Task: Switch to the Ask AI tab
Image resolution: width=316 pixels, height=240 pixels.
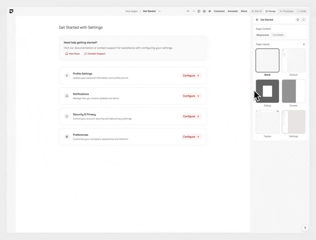Action: click(x=256, y=11)
